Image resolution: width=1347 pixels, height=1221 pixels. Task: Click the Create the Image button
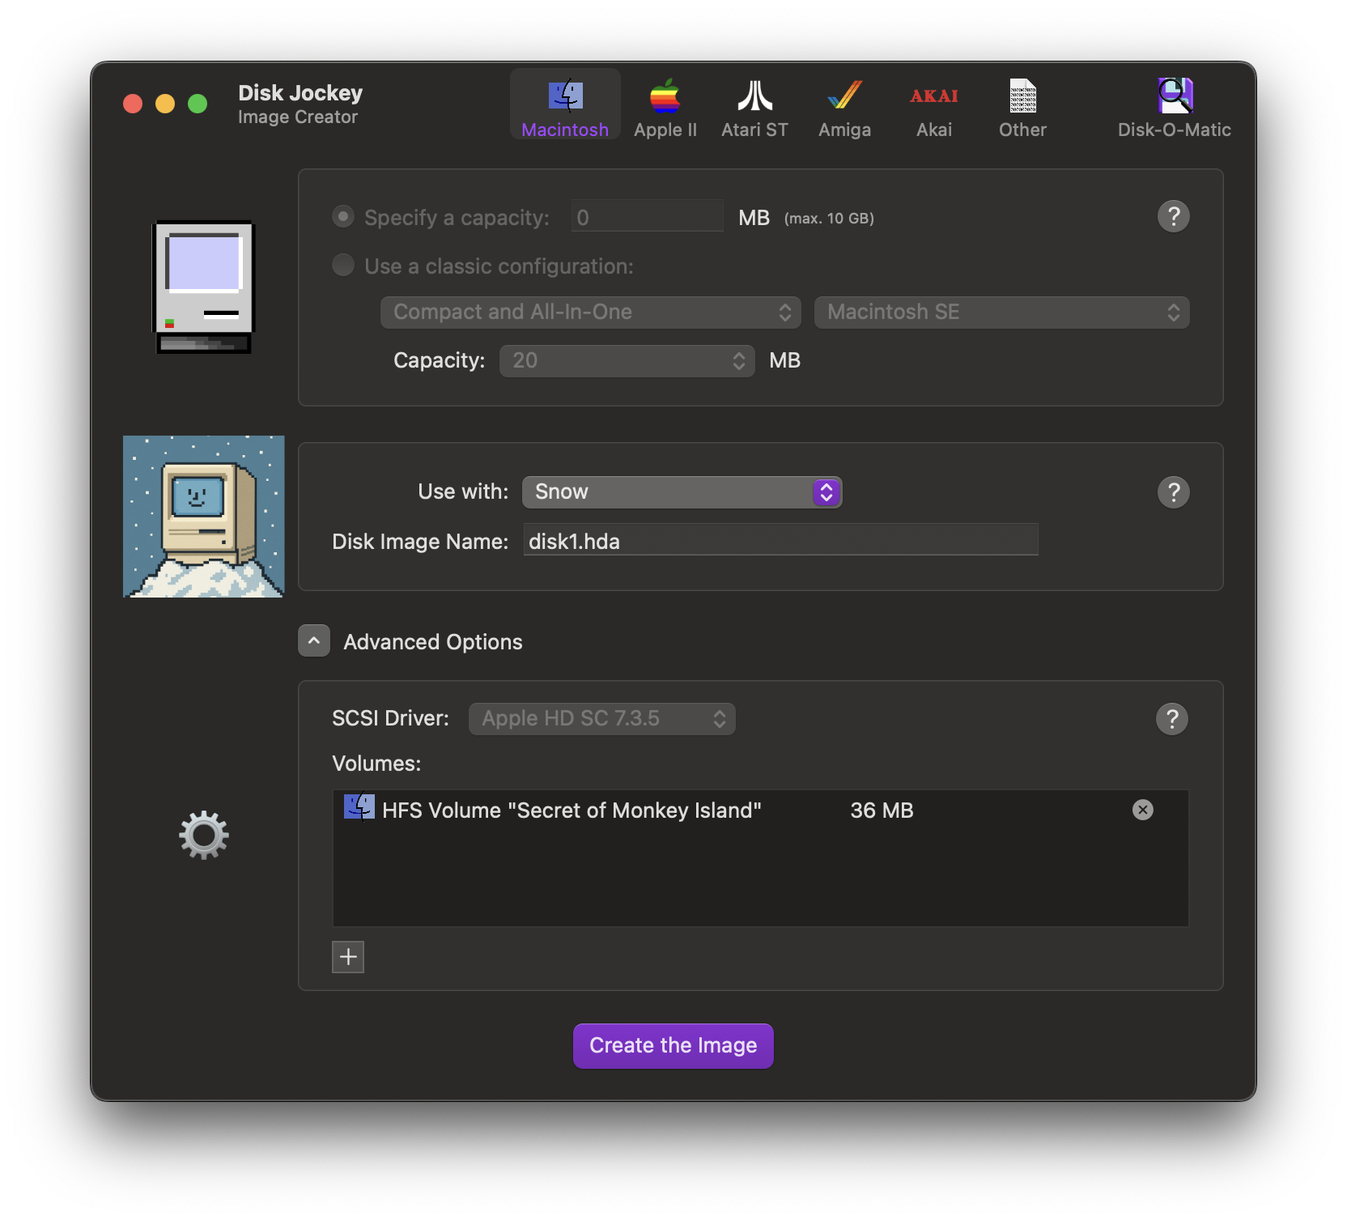pos(673,1045)
